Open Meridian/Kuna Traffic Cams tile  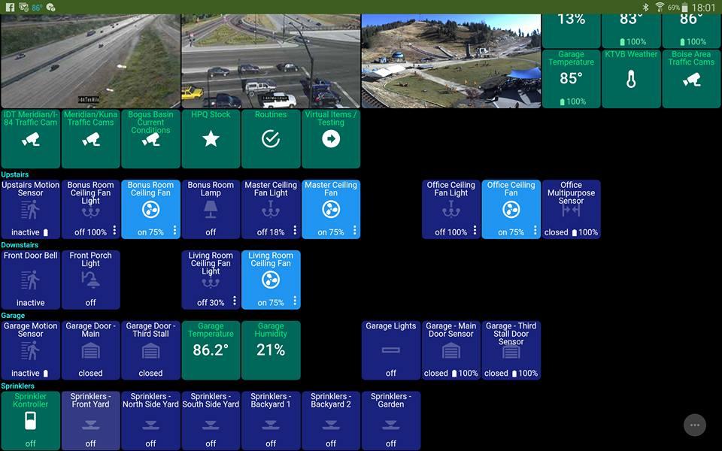click(x=91, y=138)
